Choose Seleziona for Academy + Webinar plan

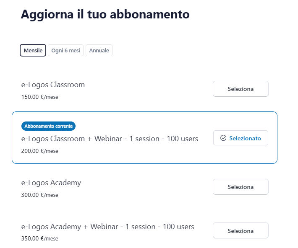(x=240, y=231)
